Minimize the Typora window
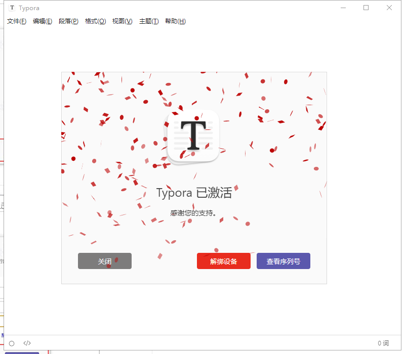The width and height of the screenshot is (405, 354). [x=343, y=8]
